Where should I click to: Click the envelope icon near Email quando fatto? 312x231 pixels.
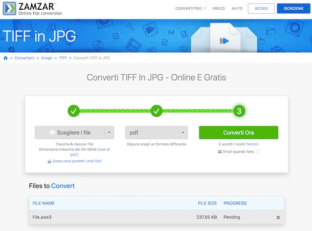220,152
